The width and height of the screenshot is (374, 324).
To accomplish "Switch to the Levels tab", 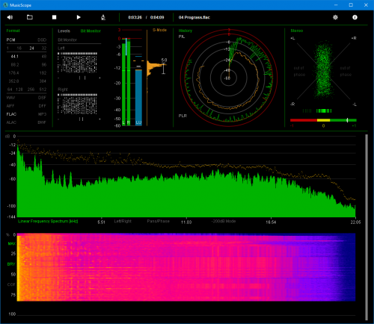I will tap(64, 31).
